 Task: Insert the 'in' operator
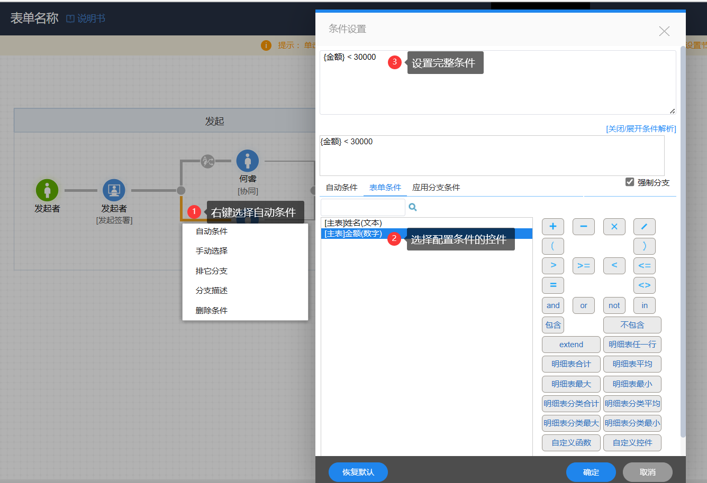point(645,305)
